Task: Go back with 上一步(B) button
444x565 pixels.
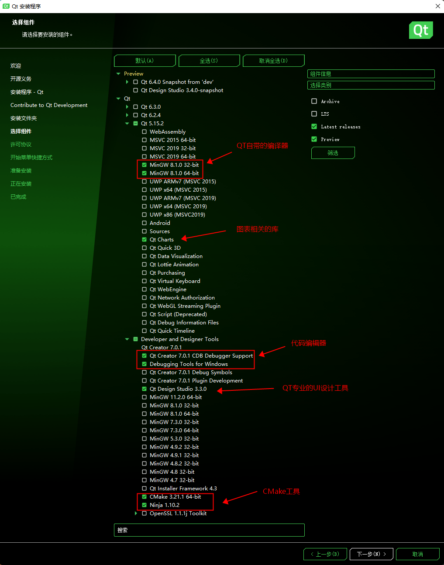Action: (x=325, y=554)
